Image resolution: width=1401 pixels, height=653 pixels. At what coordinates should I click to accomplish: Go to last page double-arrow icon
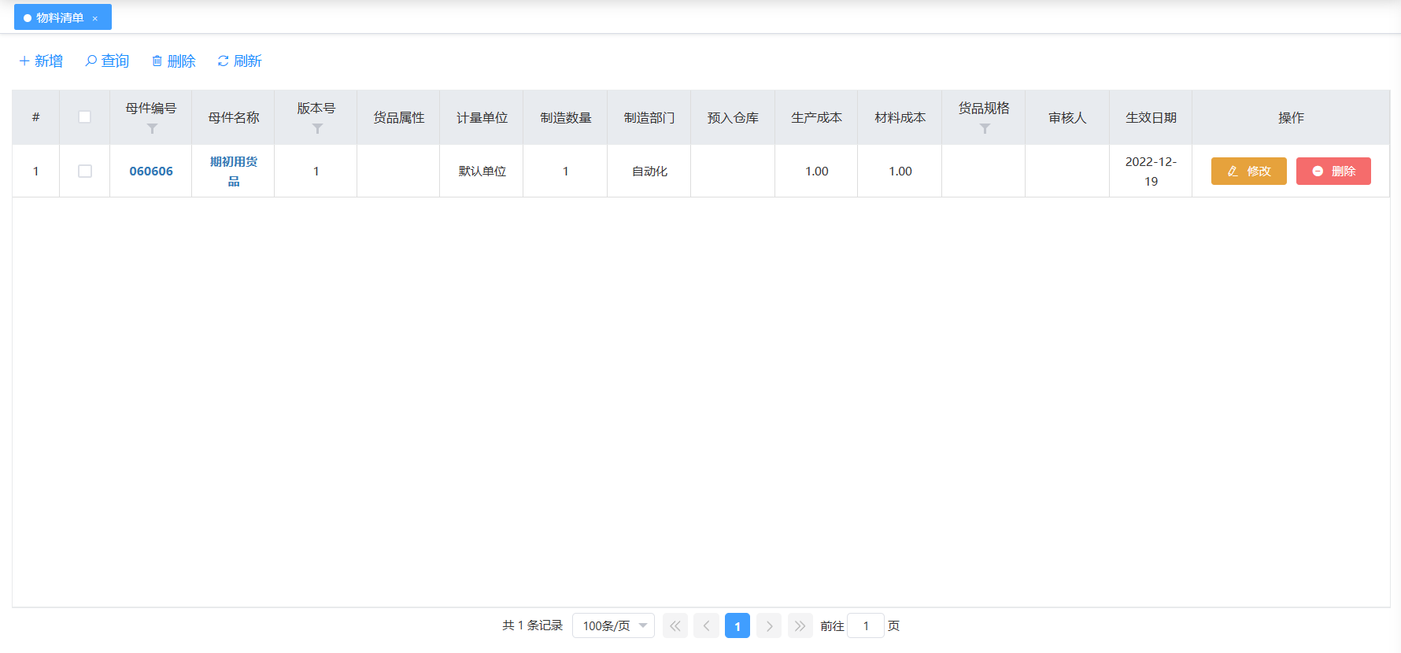[x=800, y=626]
